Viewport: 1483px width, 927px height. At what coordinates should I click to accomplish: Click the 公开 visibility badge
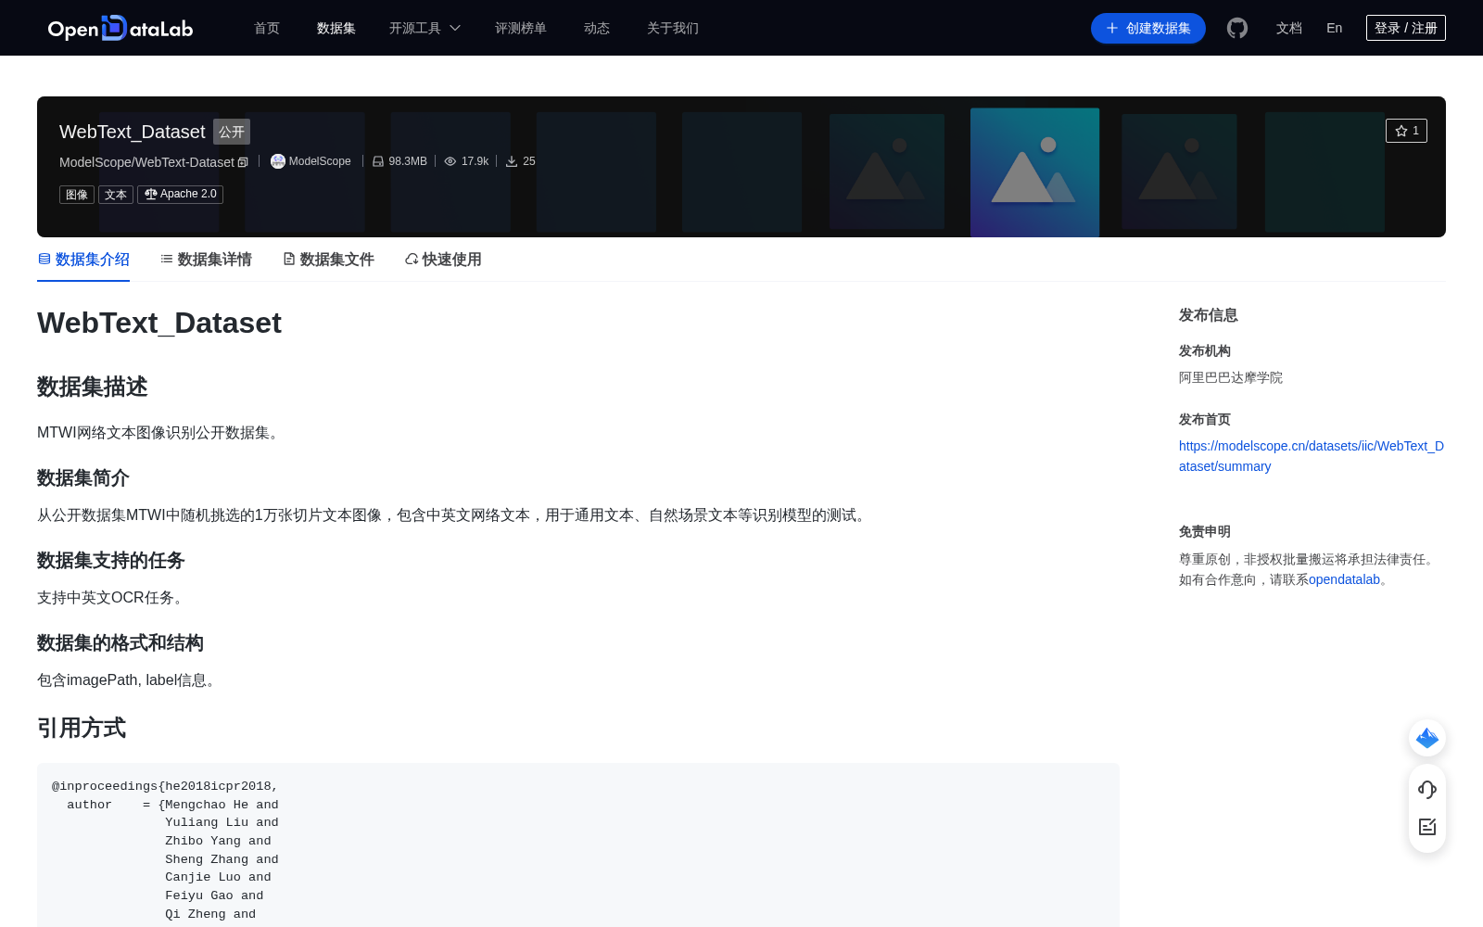(x=232, y=132)
